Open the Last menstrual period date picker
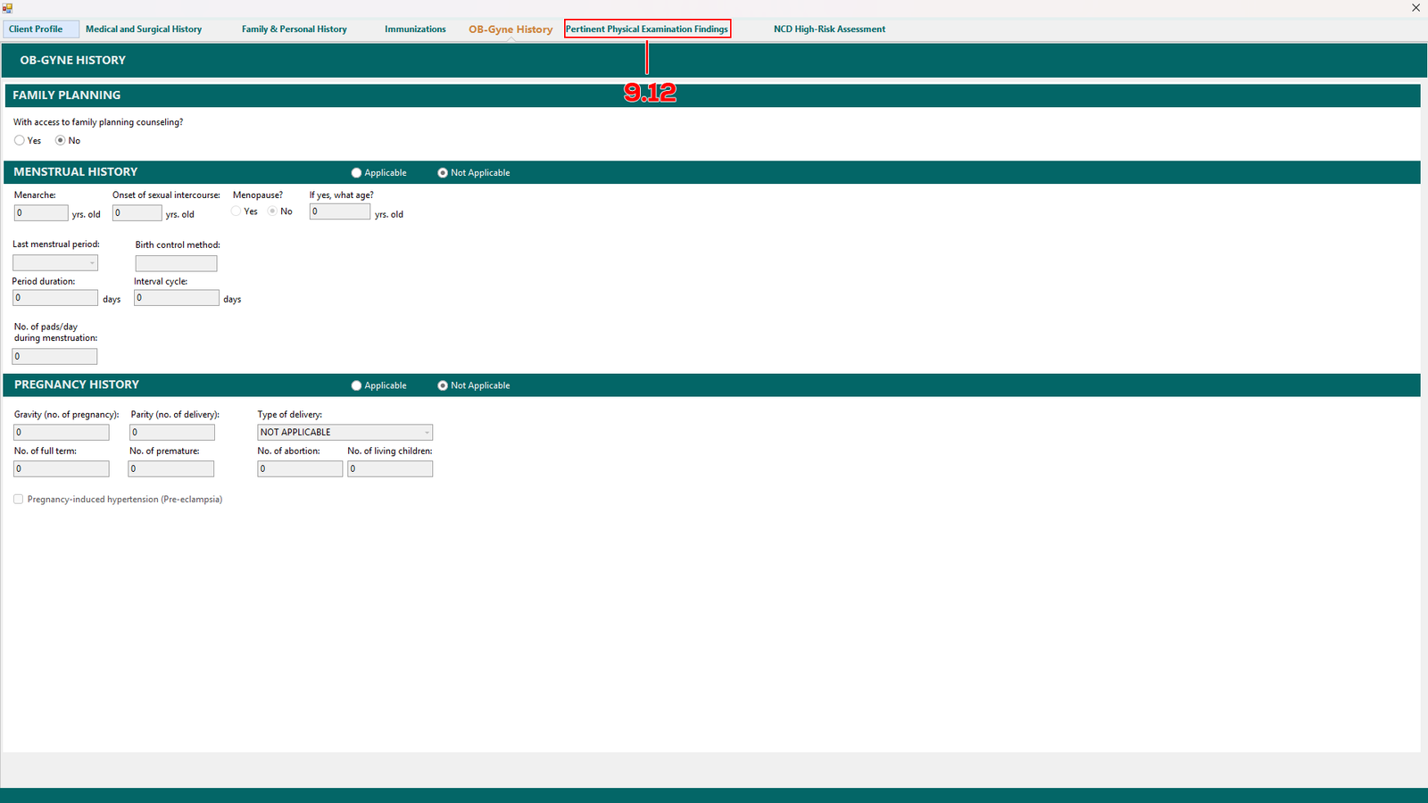 (x=91, y=263)
